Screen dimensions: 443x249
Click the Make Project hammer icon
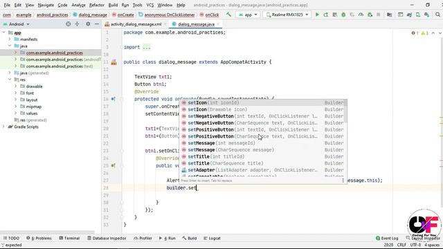(x=228, y=15)
